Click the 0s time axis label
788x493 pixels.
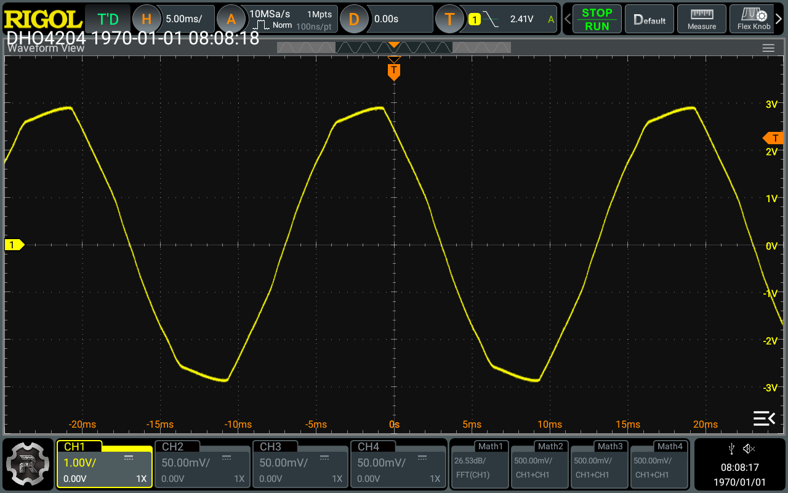394,425
